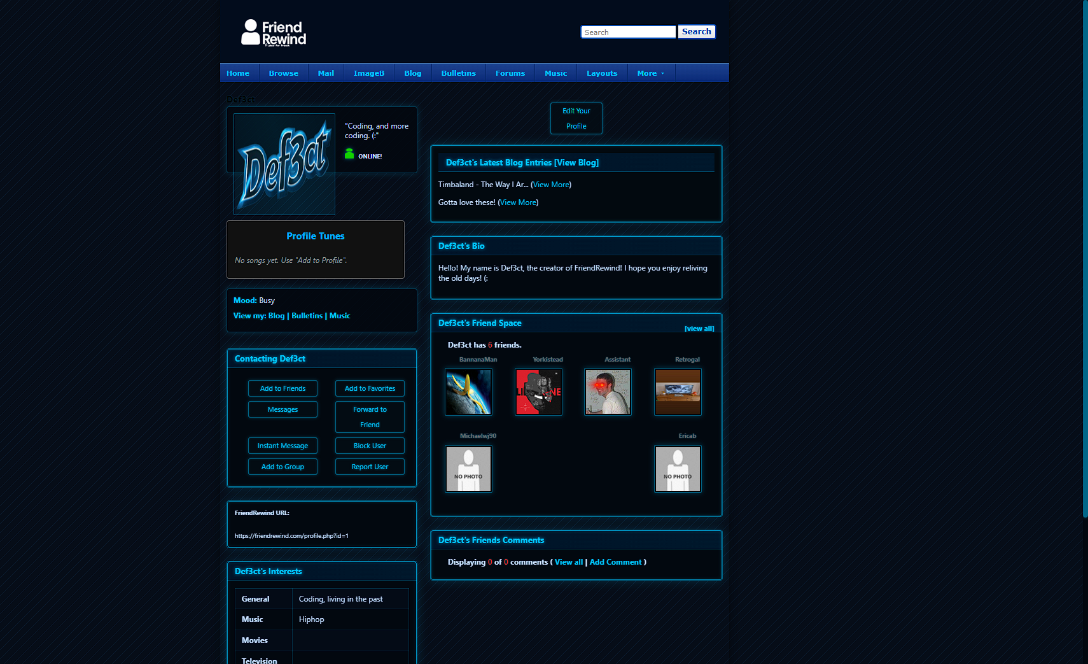The image size is (1088, 664).
Task: Click Michaelwj90's NO PHOTO placeholder
Action: 468,469
